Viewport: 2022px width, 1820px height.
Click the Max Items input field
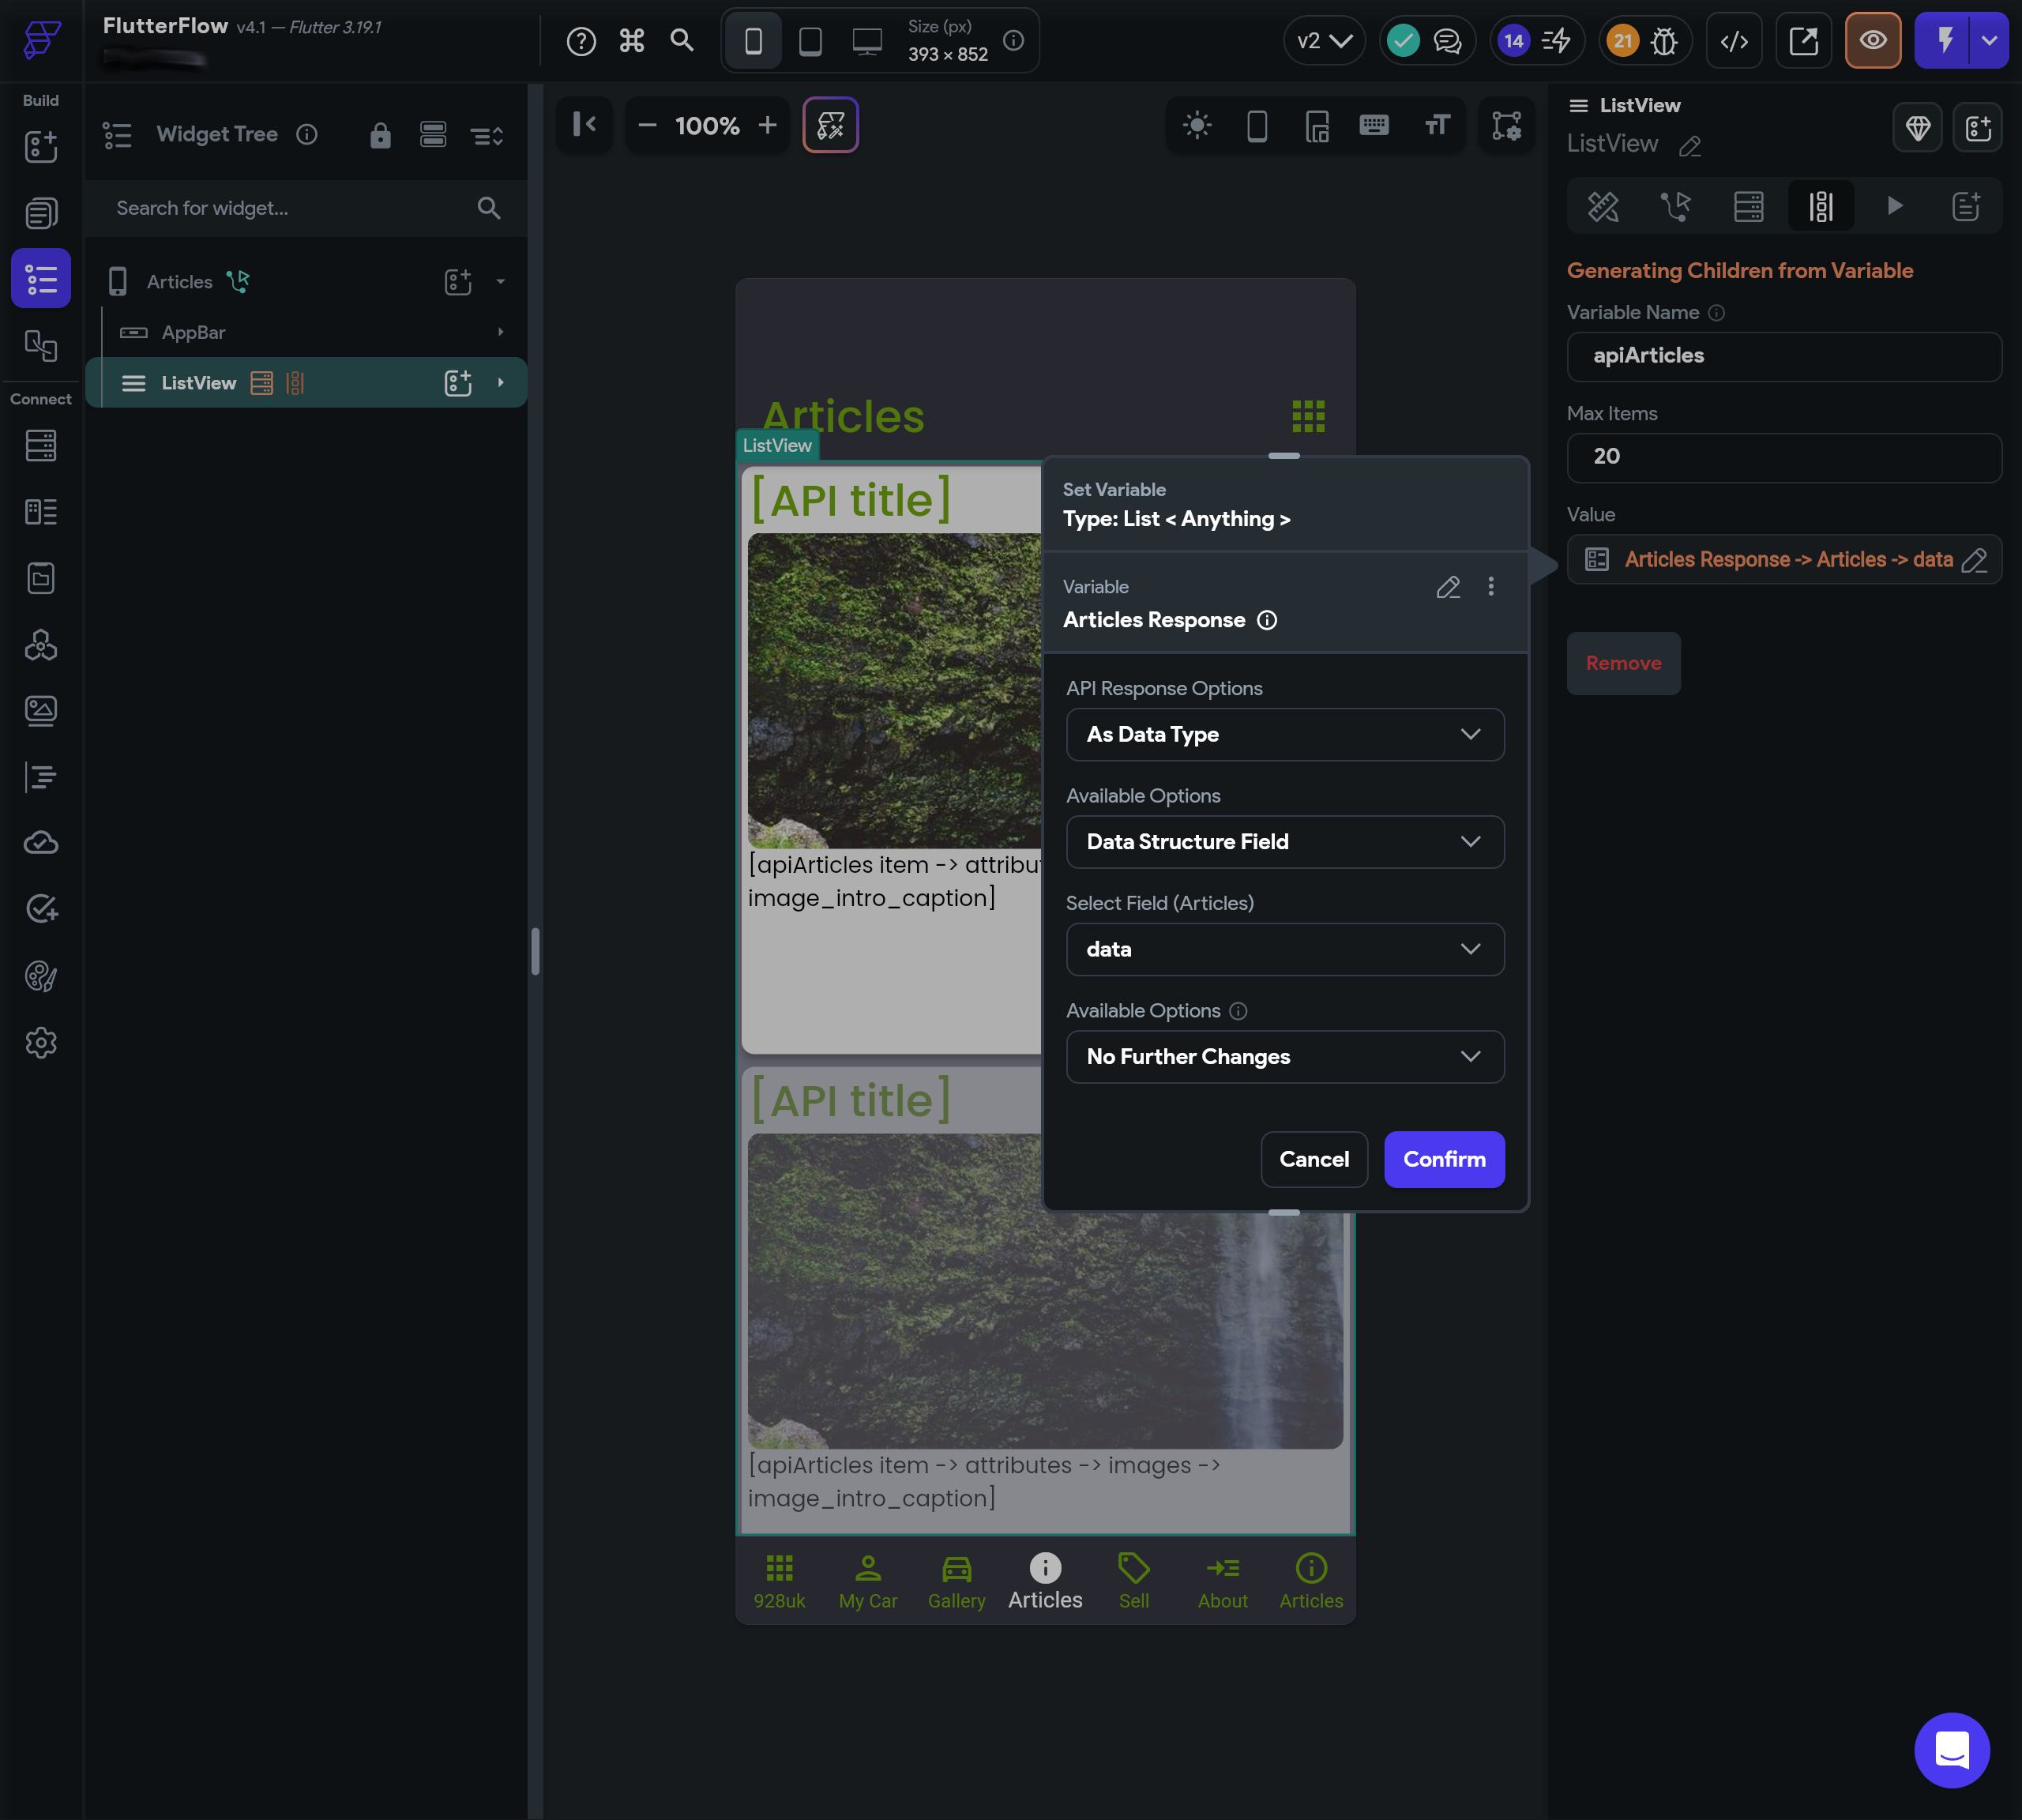click(1783, 457)
